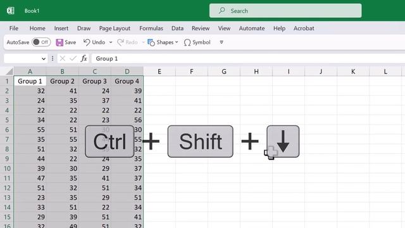Switch to the View tab
The height and width of the screenshot is (228, 405).
[x=224, y=28]
